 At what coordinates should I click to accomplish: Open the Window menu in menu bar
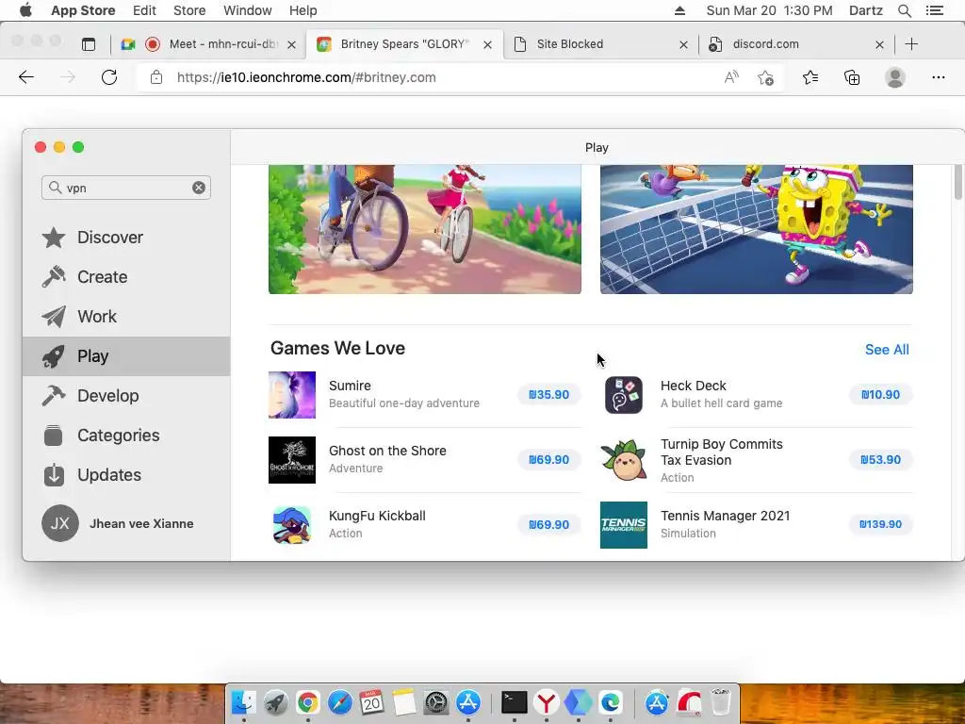248,10
